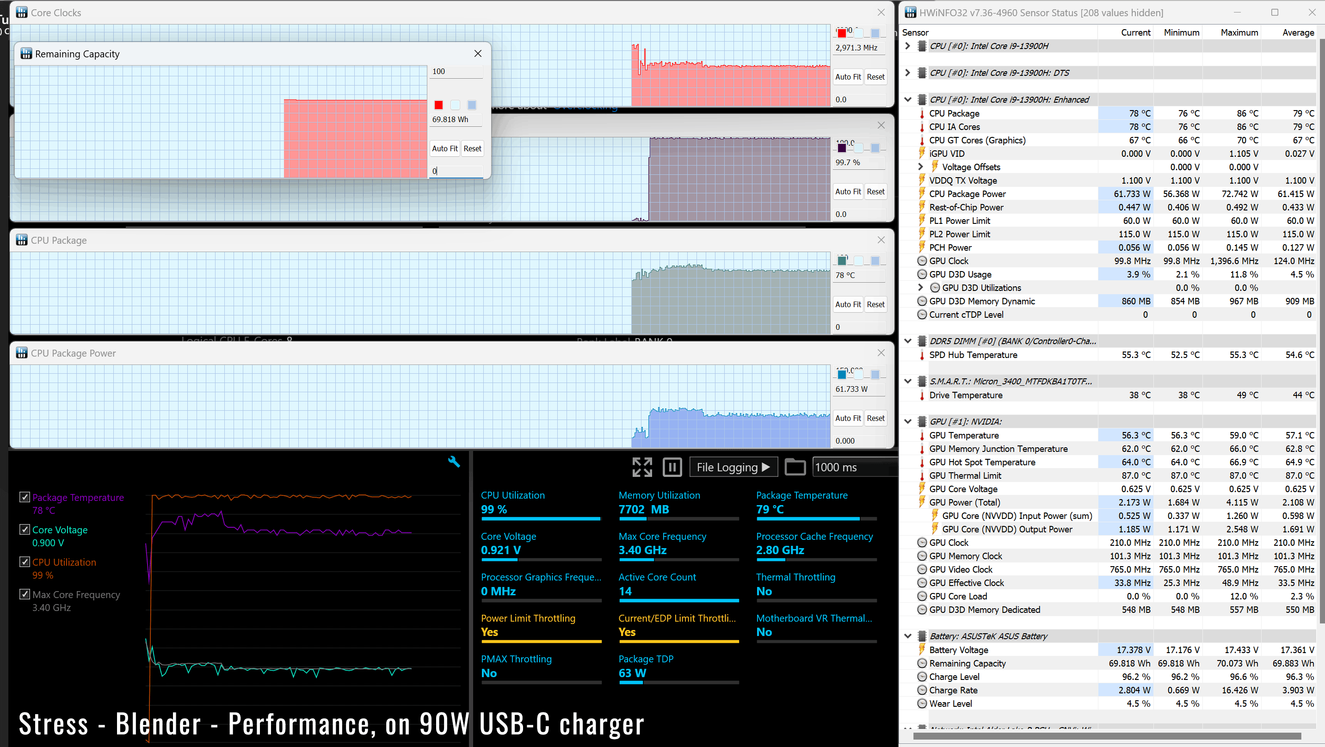Screen dimensions: 1325x747
Task: Click the iGPU VID lightning icon
Action: click(922, 153)
